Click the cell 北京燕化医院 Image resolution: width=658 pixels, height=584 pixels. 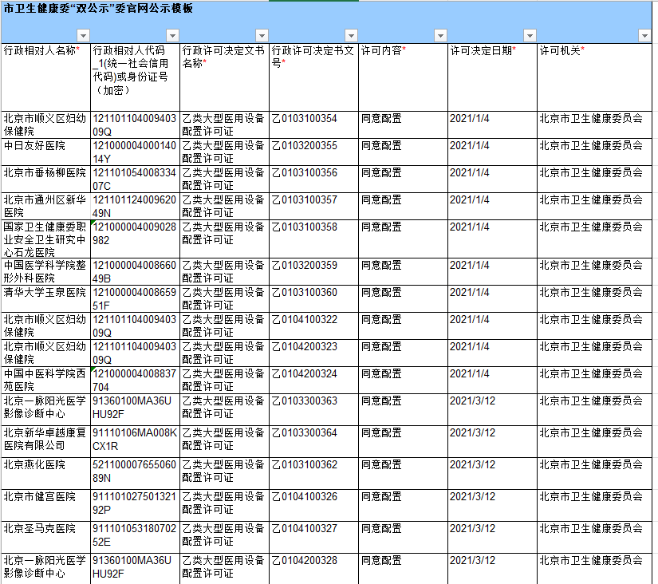(45, 474)
